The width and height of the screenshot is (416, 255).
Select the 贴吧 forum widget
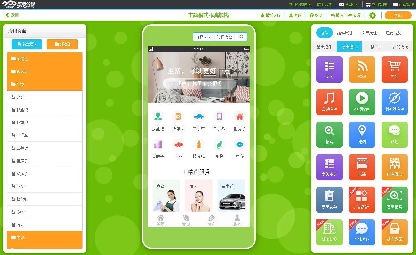coord(394,135)
